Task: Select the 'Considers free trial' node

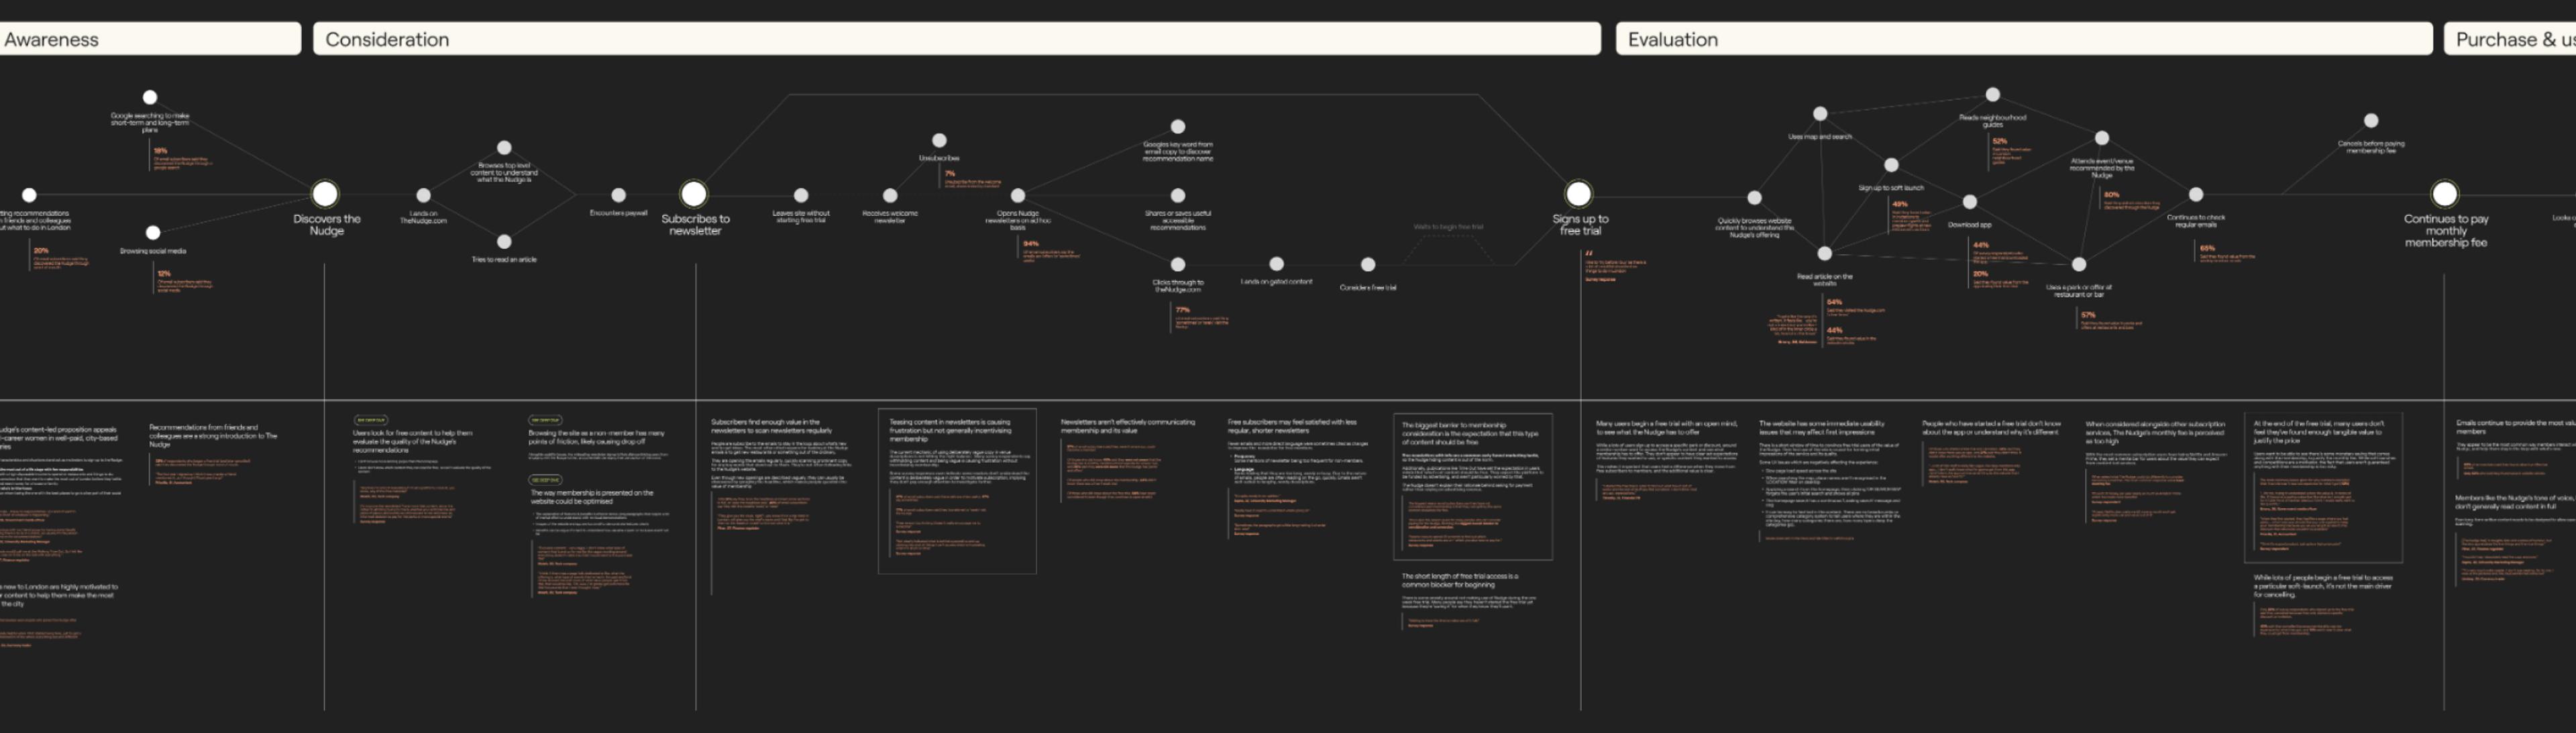Action: tap(1368, 265)
